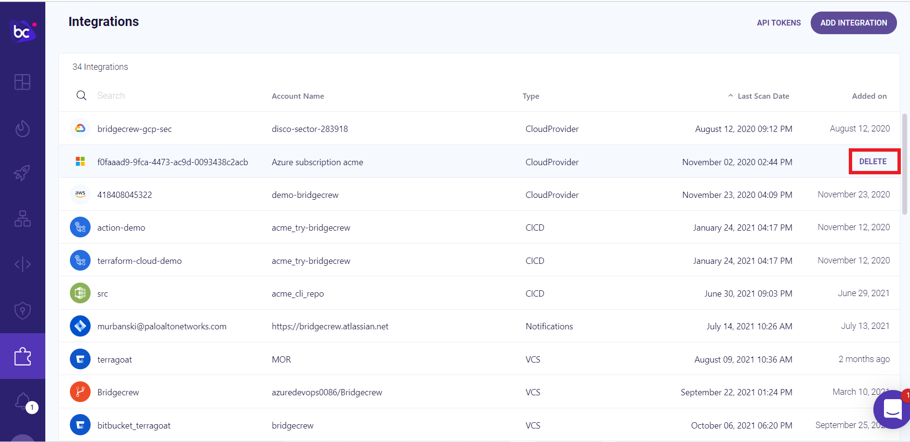Click Azure subscription acme account name
This screenshot has height=442, width=910.
click(317, 162)
